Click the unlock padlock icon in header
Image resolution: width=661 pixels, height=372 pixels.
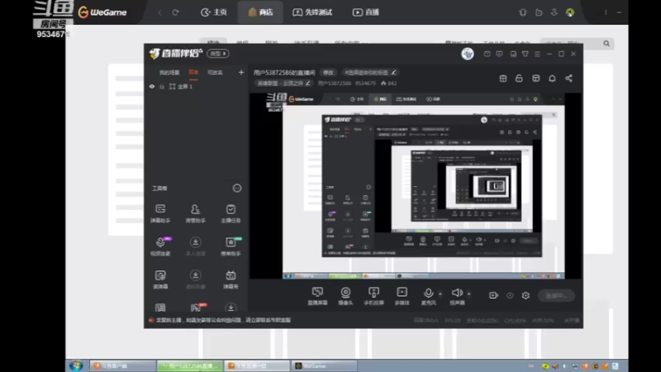pyautogui.click(x=519, y=78)
